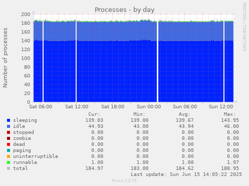Screen dimensions: 249x186
Task: Click the 'Last update' timestamp line
Action: [x=186, y=174]
